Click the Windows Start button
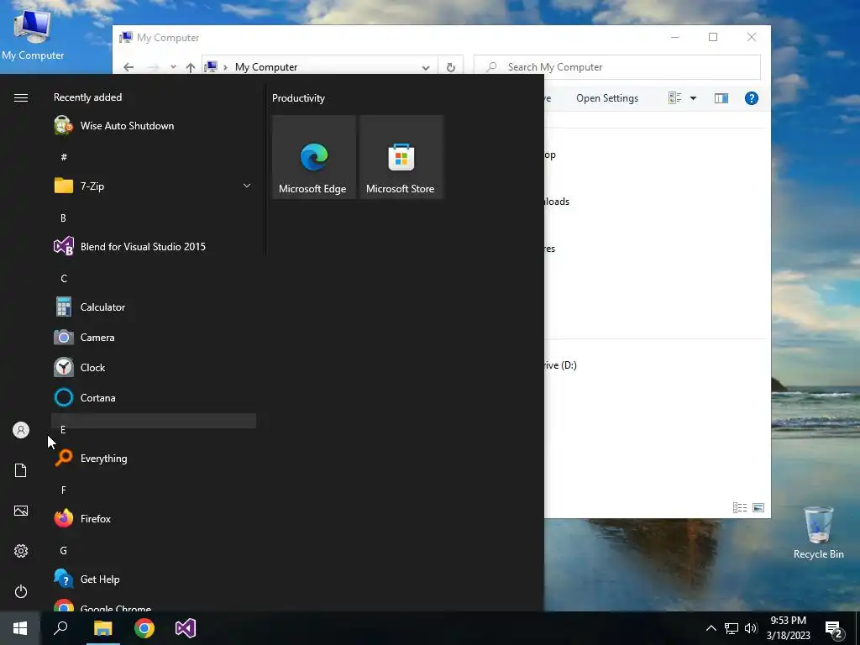The width and height of the screenshot is (860, 645). click(20, 628)
